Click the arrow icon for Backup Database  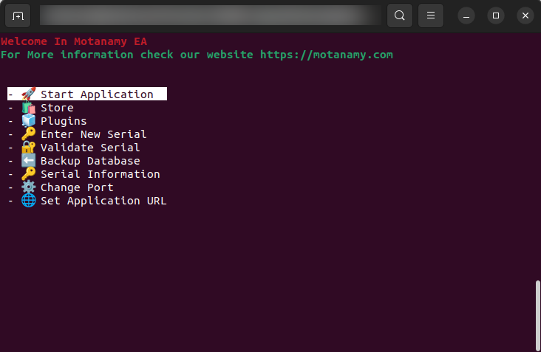[x=28, y=161]
